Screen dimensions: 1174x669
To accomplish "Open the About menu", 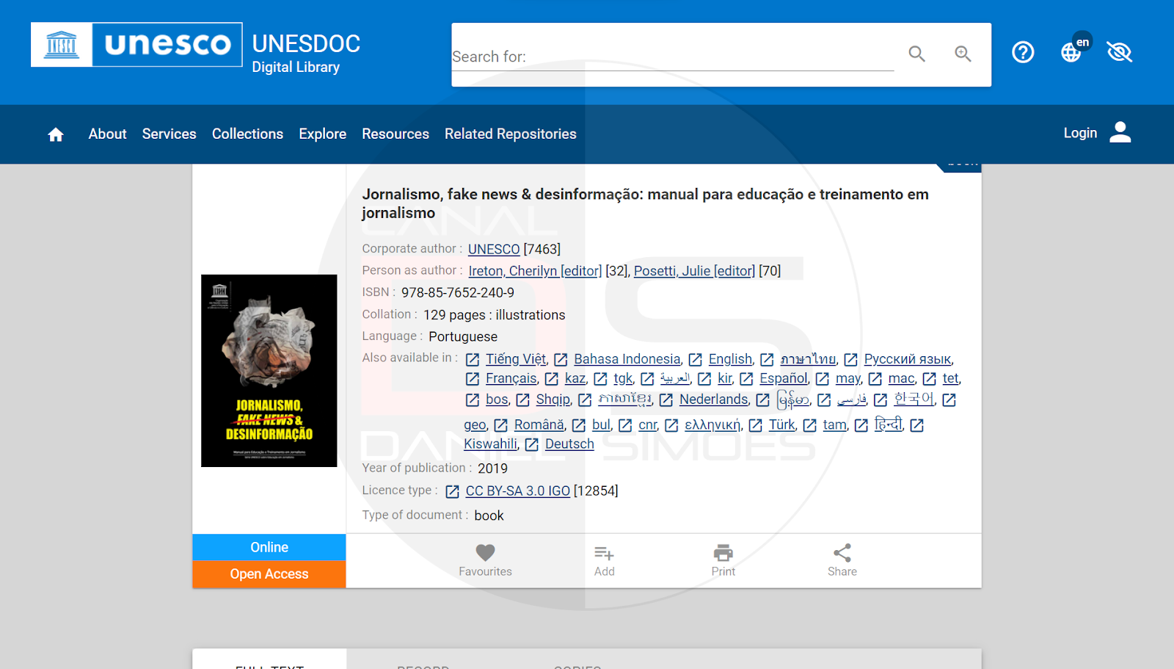I will (107, 134).
